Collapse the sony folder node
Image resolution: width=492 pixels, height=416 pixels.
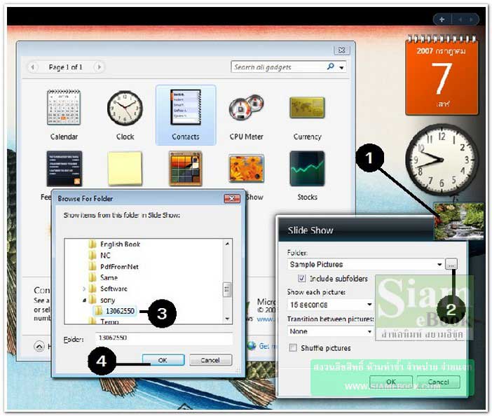pyautogui.click(x=84, y=300)
